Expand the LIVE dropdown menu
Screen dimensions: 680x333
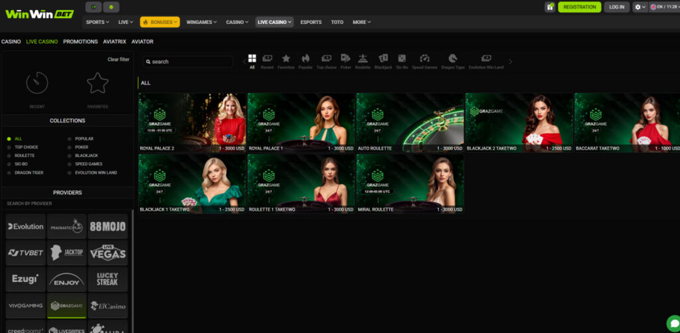coord(126,22)
